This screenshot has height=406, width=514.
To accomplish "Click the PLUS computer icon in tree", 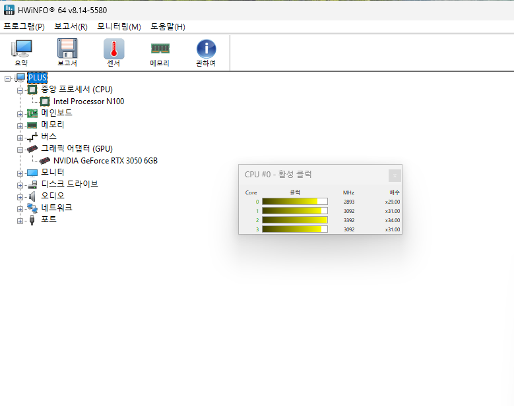I will [x=20, y=78].
